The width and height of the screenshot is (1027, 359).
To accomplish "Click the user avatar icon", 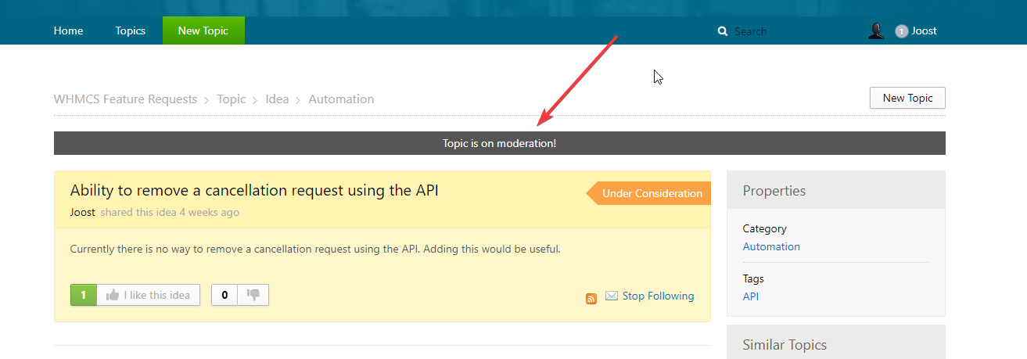I will 876,31.
